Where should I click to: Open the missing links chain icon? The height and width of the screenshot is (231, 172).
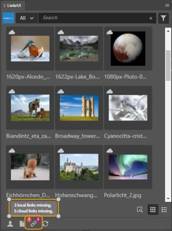34,224
